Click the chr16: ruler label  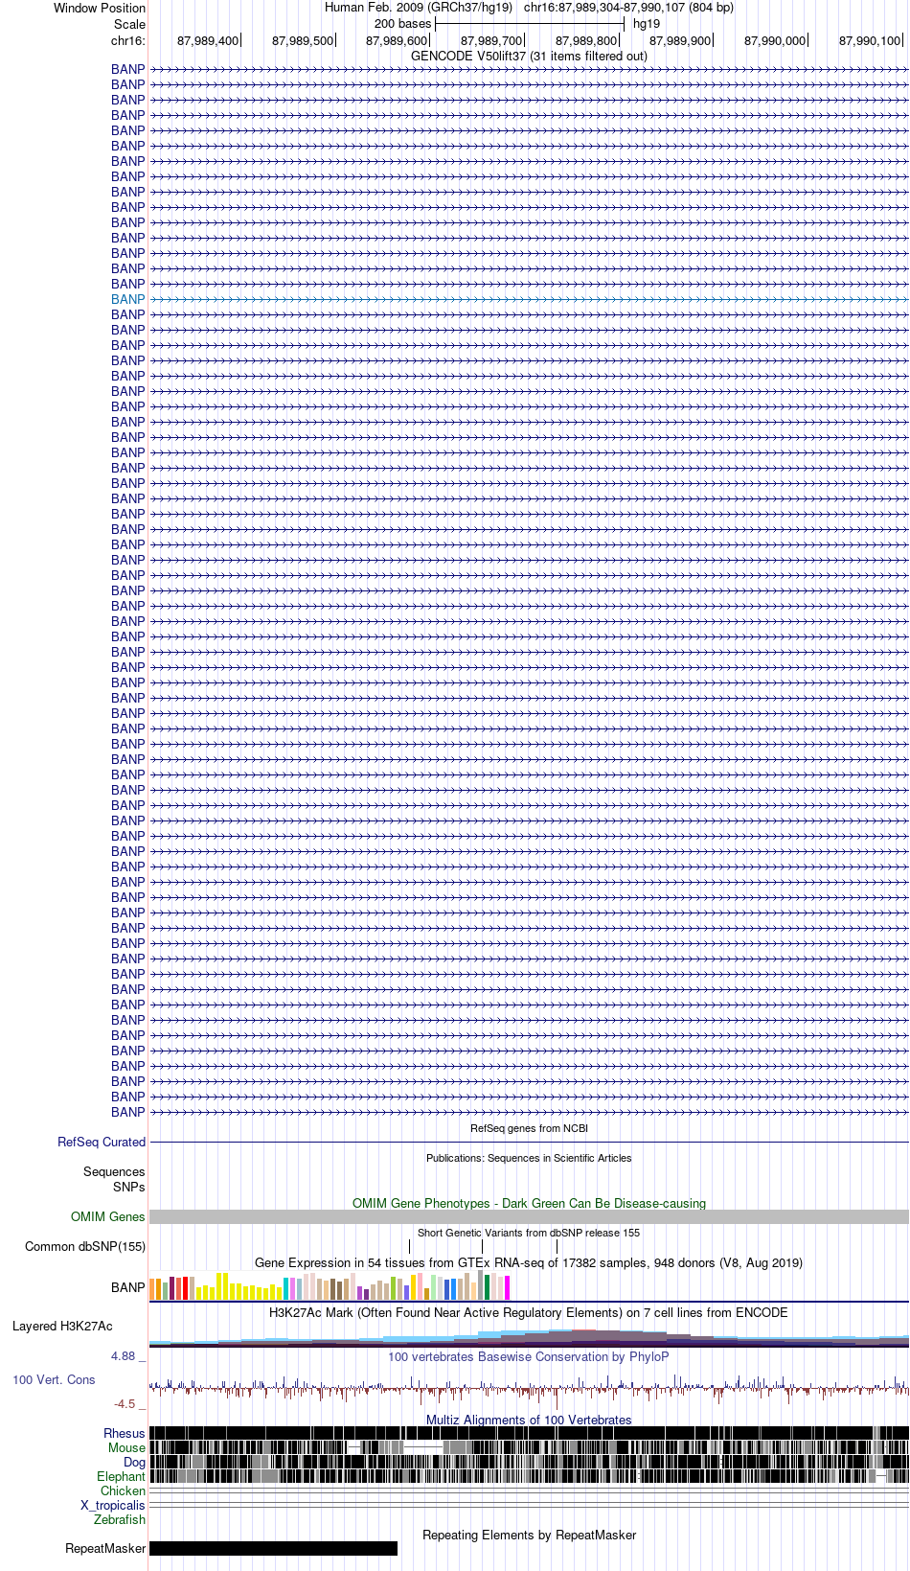coord(128,40)
